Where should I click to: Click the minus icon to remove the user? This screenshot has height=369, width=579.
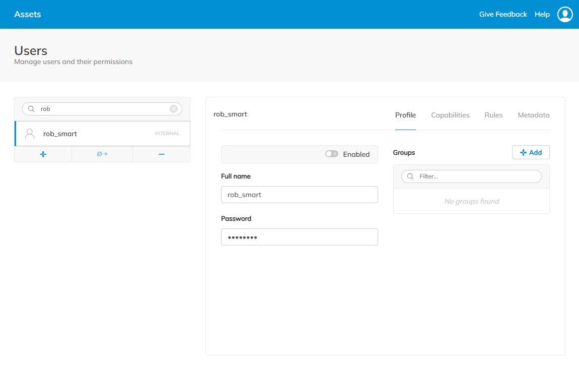[161, 154]
